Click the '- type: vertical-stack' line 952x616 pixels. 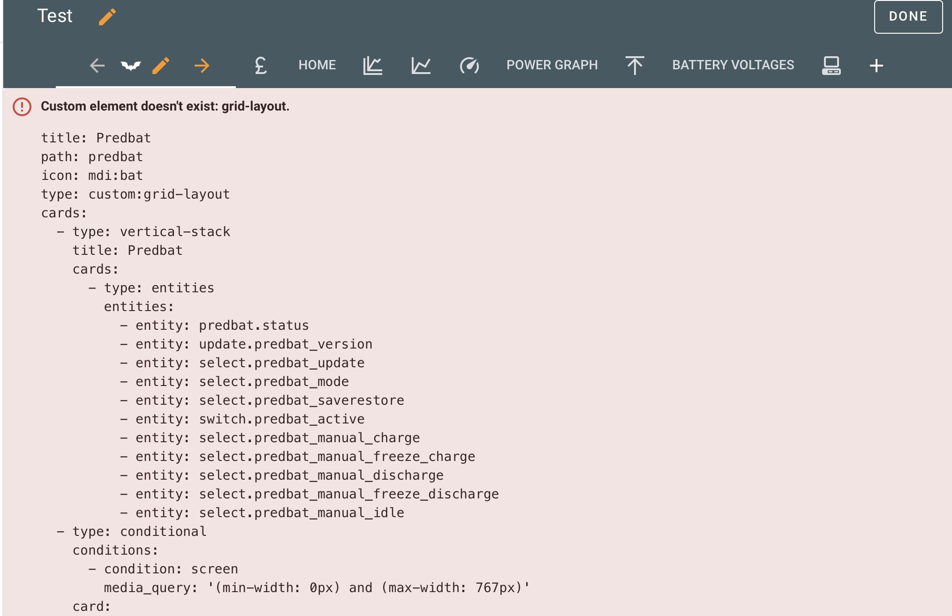coord(144,231)
